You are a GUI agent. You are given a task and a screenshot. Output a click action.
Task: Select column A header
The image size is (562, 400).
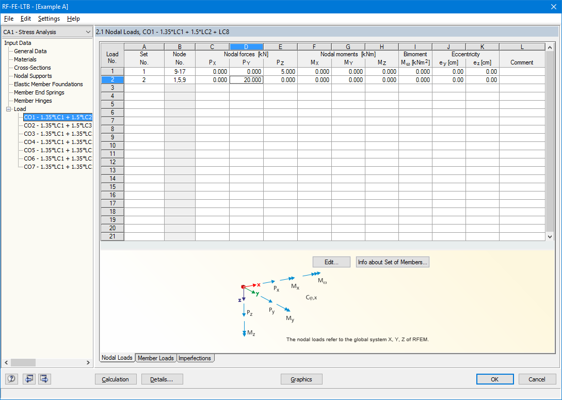tap(144, 47)
